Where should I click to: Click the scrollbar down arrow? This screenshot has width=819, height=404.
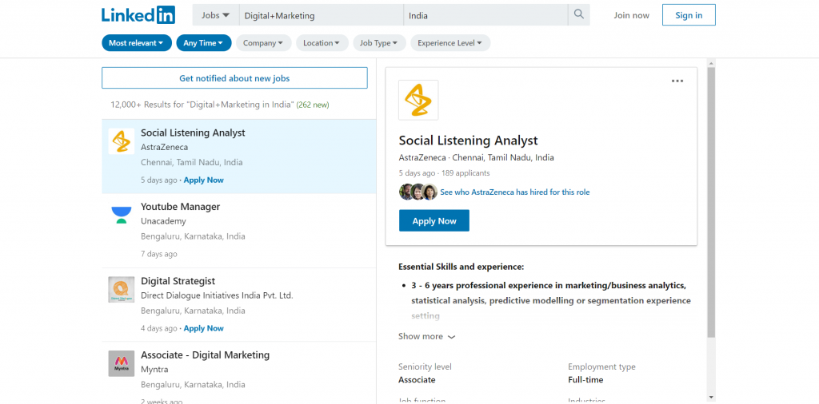pyautogui.click(x=711, y=398)
